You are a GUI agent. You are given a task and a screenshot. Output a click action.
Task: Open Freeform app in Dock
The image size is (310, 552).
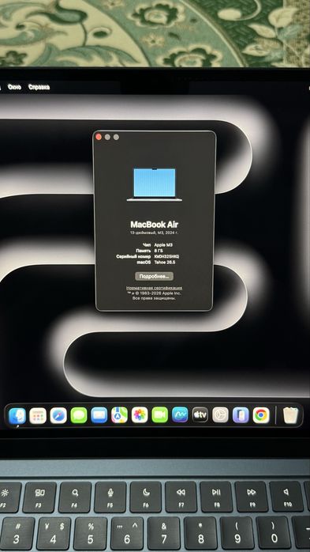[180, 414]
